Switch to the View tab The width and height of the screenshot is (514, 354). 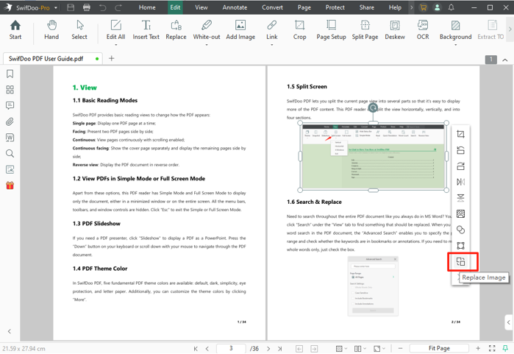[x=201, y=7]
